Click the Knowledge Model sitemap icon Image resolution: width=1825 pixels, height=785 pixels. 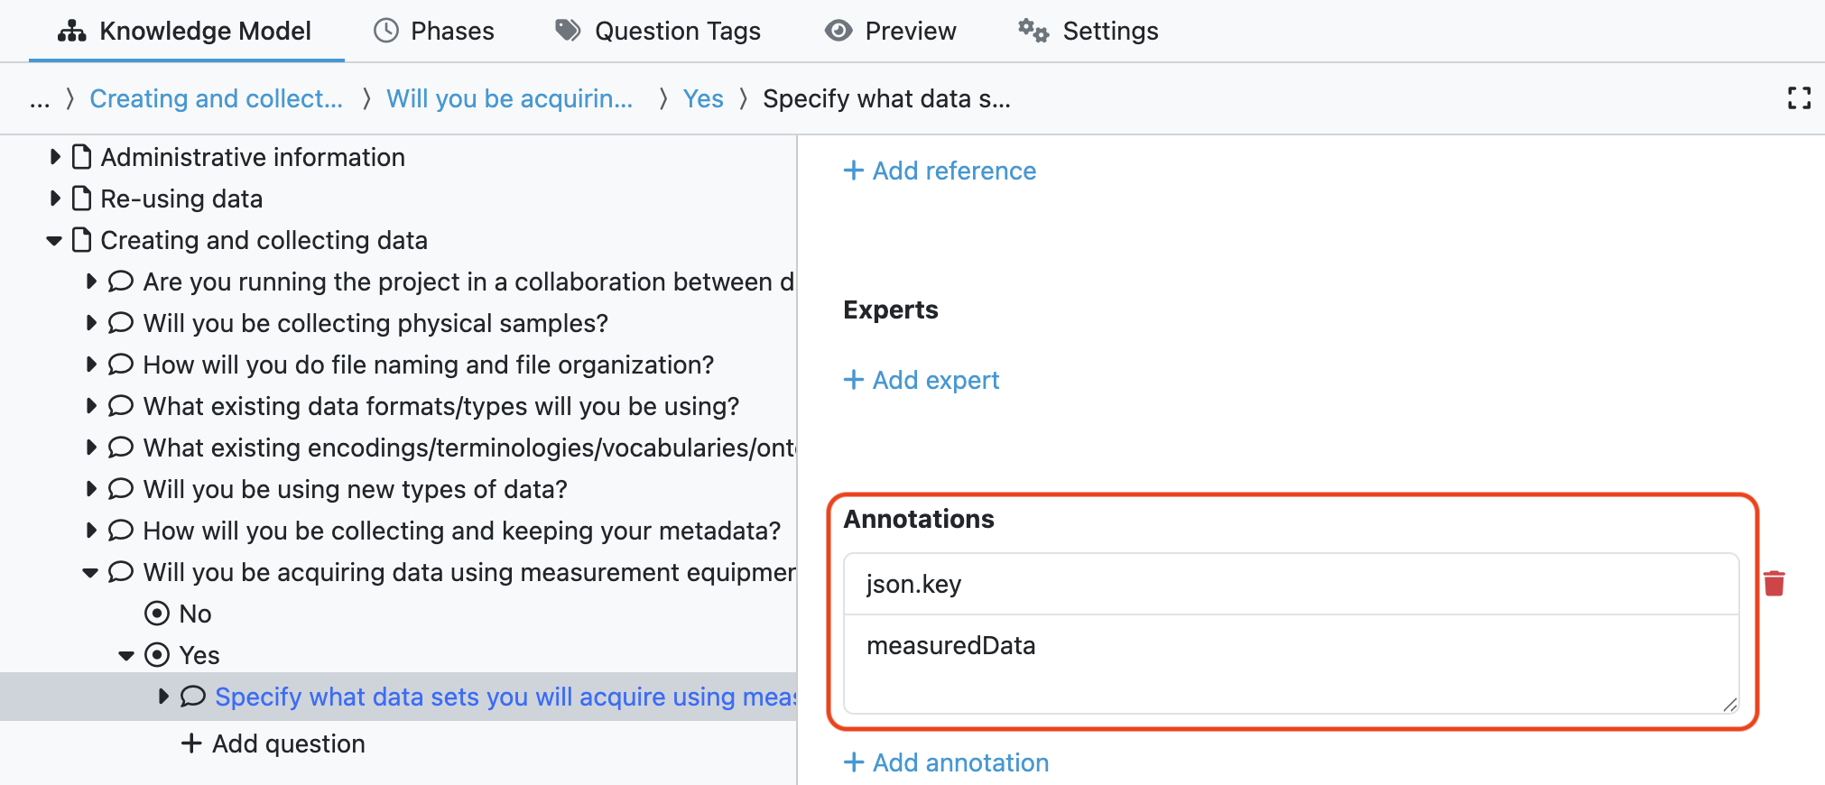(72, 31)
